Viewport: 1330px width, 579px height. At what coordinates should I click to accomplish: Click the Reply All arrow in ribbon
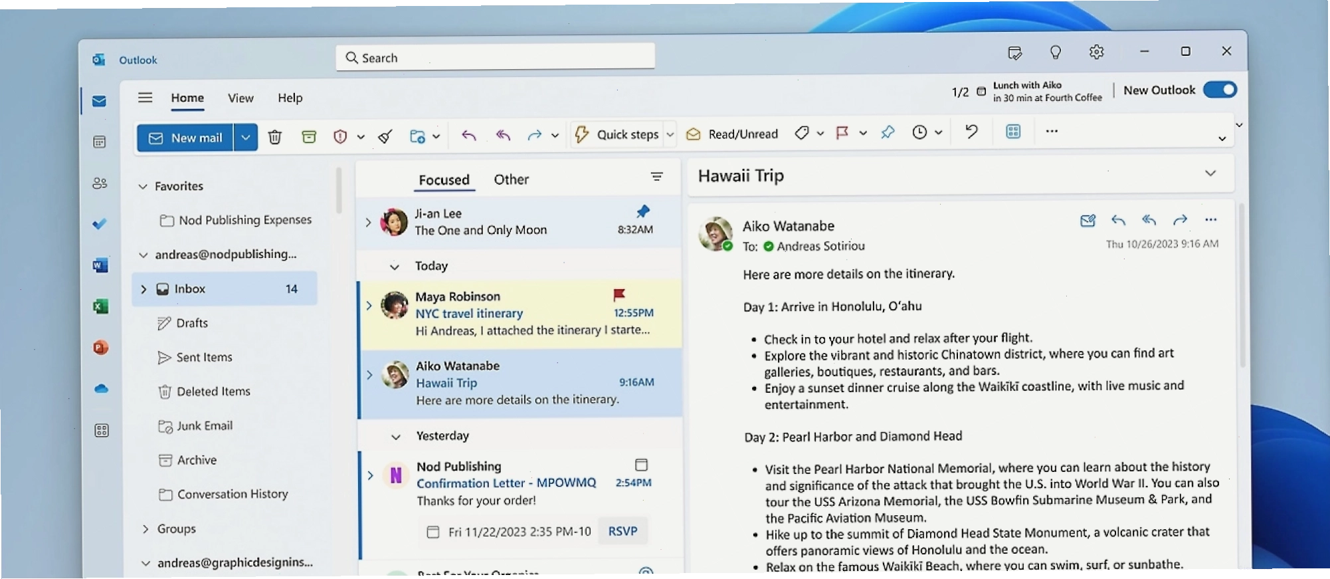pyautogui.click(x=503, y=136)
